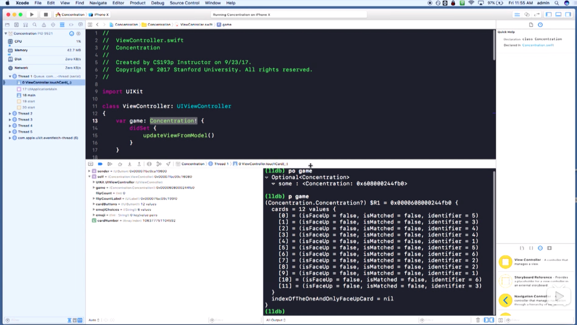This screenshot has height=325, width=577.
Task: Open Debug Memory Graph icon
Action: tap(159, 164)
